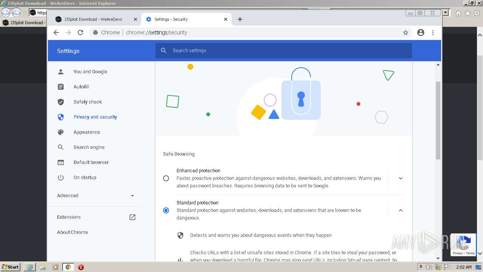The width and height of the screenshot is (483, 272).
Task: Click the red Opera taskbar icon
Action: point(81,267)
